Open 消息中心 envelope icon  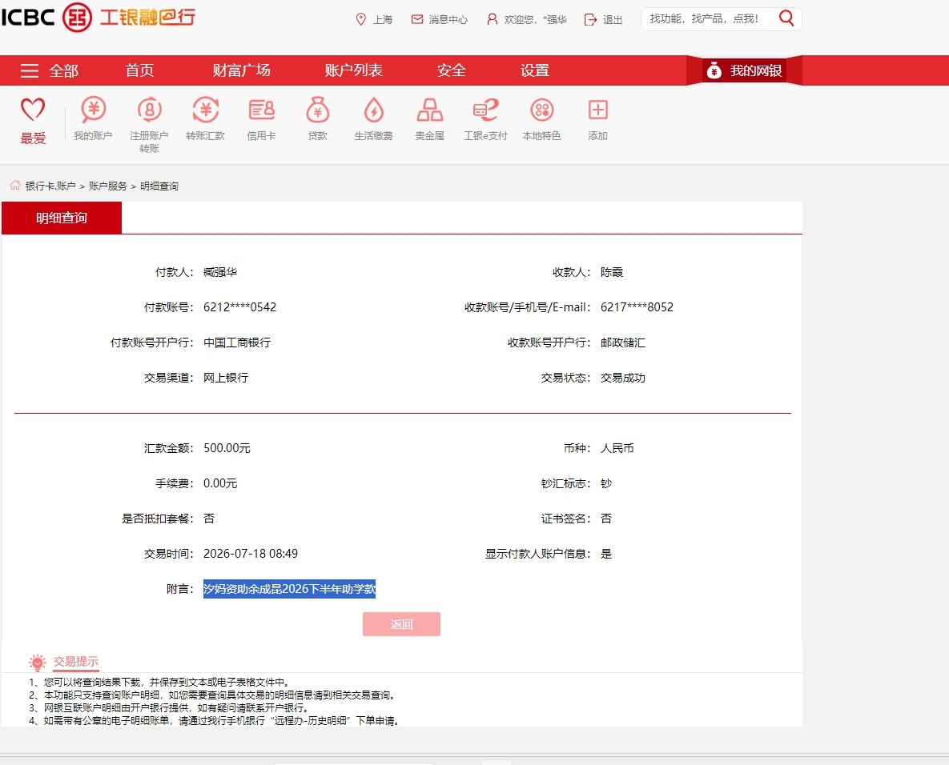click(x=417, y=19)
